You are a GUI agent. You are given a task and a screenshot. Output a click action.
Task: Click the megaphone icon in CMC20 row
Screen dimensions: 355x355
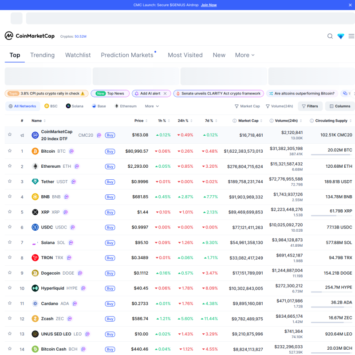pos(22,135)
